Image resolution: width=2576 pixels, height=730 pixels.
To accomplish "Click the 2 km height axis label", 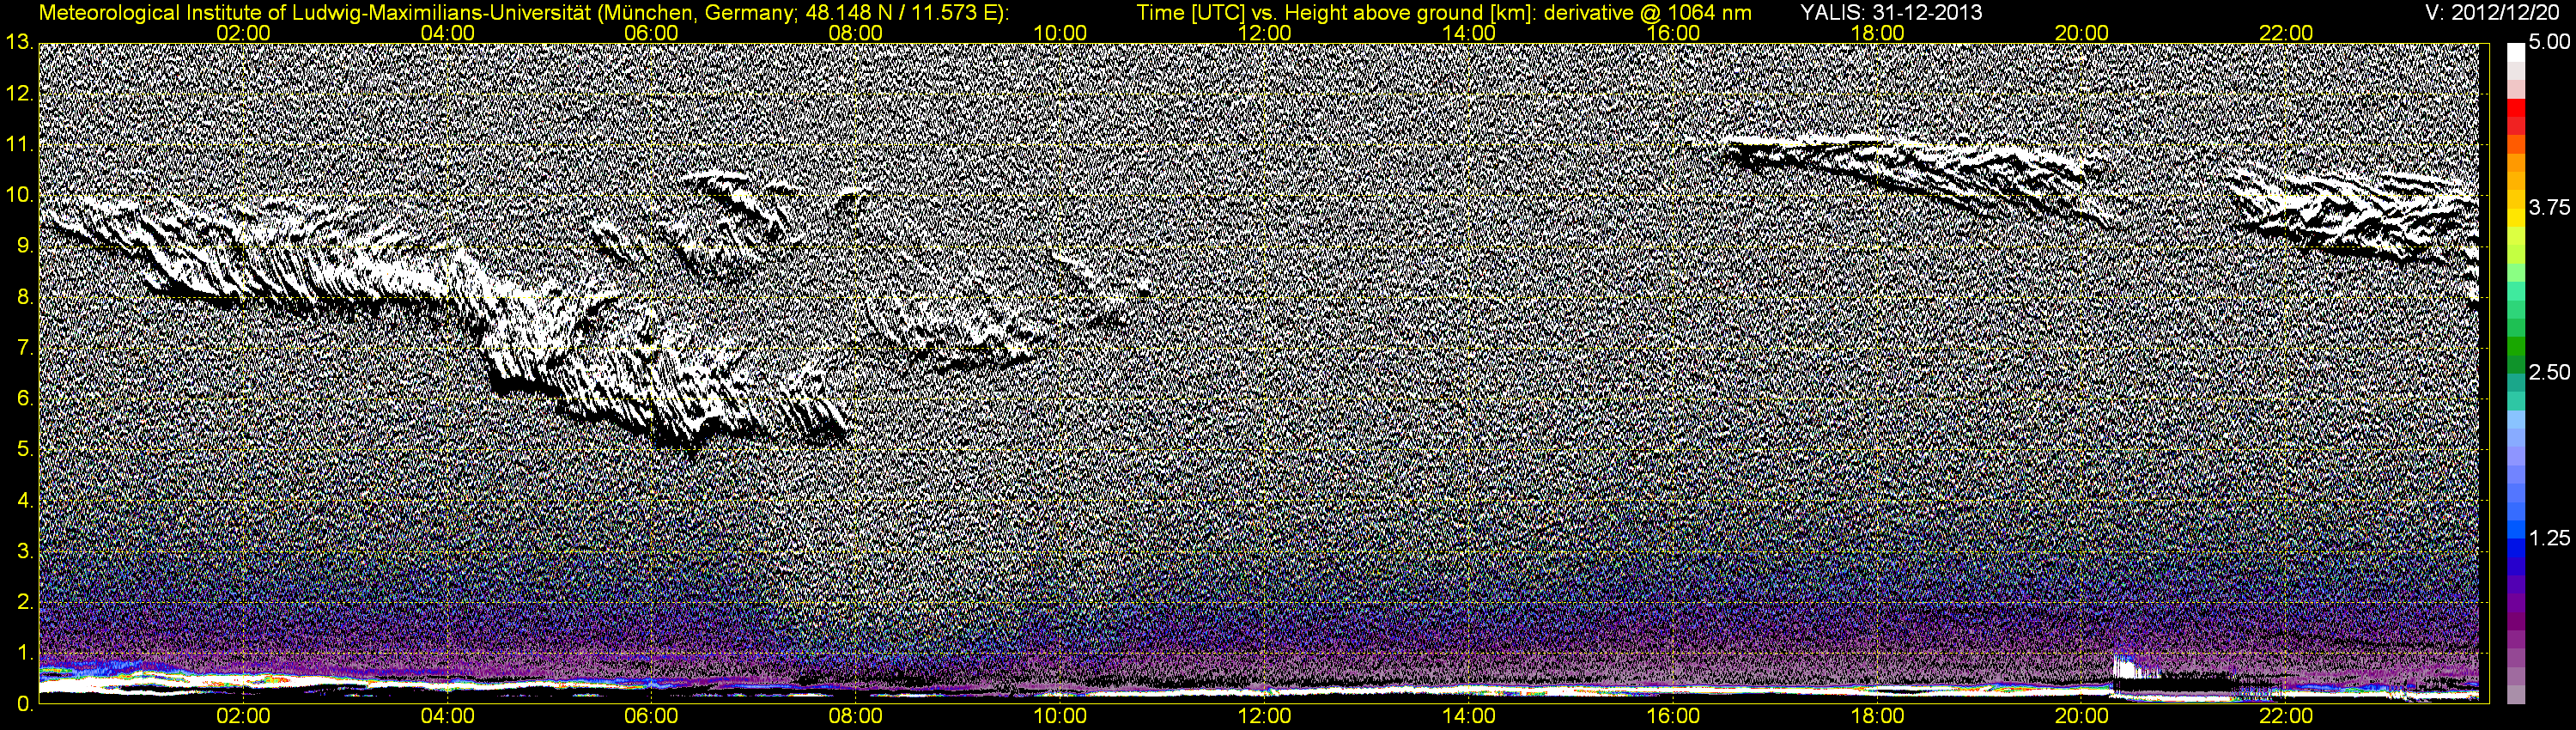I will pos(24,602).
